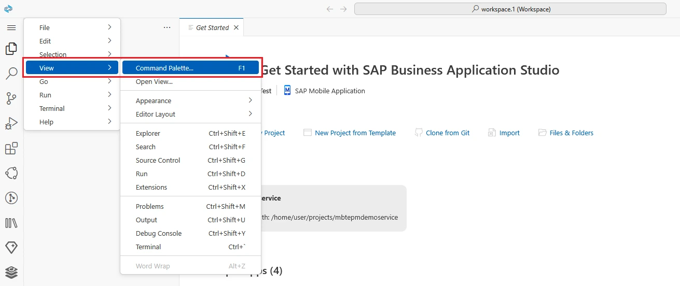Image resolution: width=680 pixels, height=286 pixels.
Task: Expand the Edit menu
Action: pos(72,41)
